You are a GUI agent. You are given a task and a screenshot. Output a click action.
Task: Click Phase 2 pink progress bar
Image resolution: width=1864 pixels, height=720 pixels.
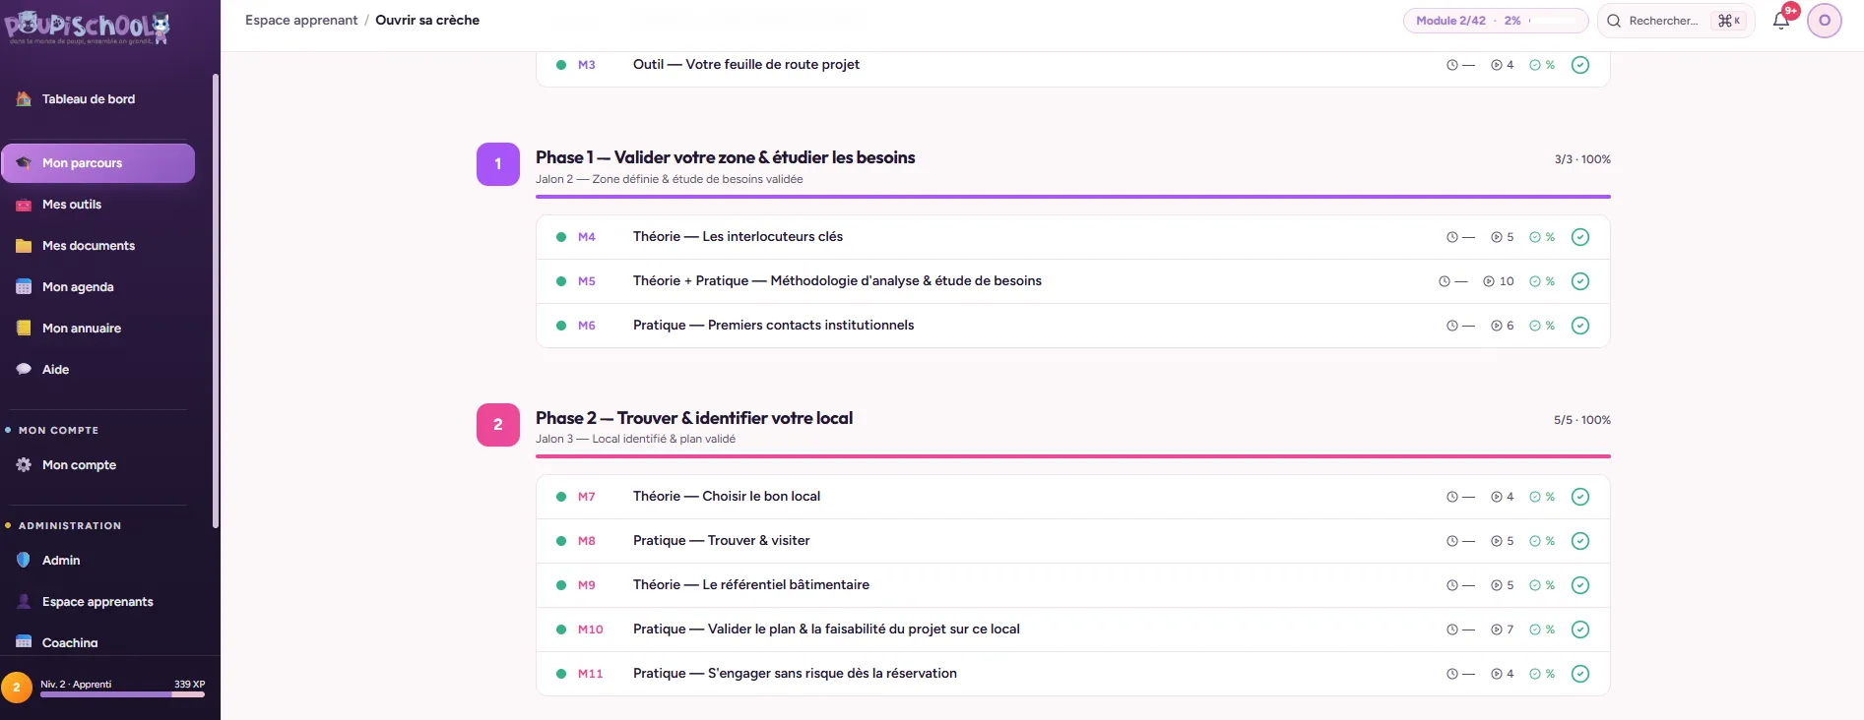click(x=1073, y=456)
